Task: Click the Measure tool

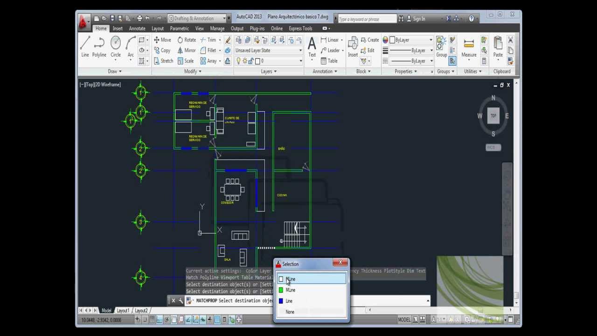Action: click(x=469, y=47)
